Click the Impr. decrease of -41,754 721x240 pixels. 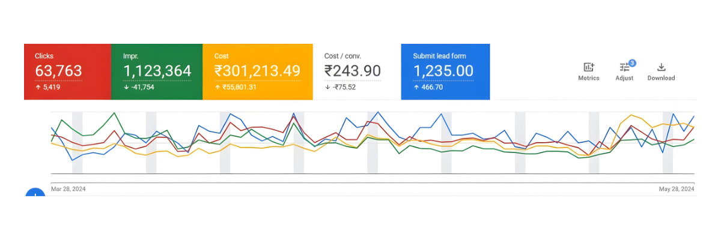click(139, 88)
